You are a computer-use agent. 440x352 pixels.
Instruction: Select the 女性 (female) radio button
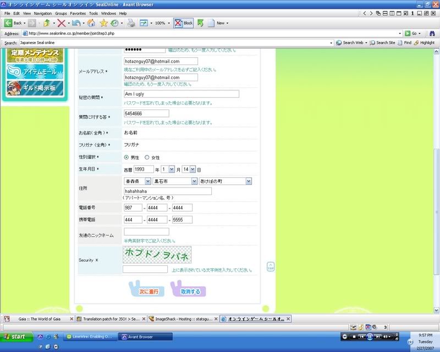click(x=147, y=157)
